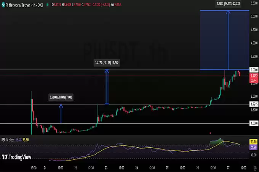Select the 0.7000 (70.00%) measurement label
Viewport: 259px width, 172px height.
tap(61, 98)
